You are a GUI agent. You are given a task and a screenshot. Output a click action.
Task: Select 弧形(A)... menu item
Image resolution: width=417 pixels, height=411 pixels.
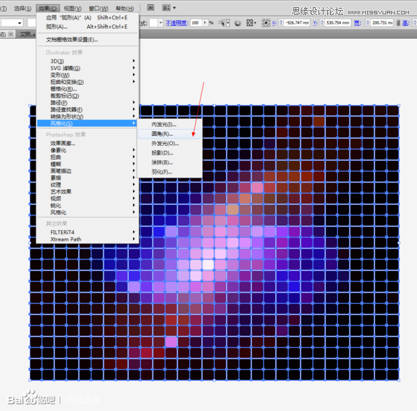point(88,27)
